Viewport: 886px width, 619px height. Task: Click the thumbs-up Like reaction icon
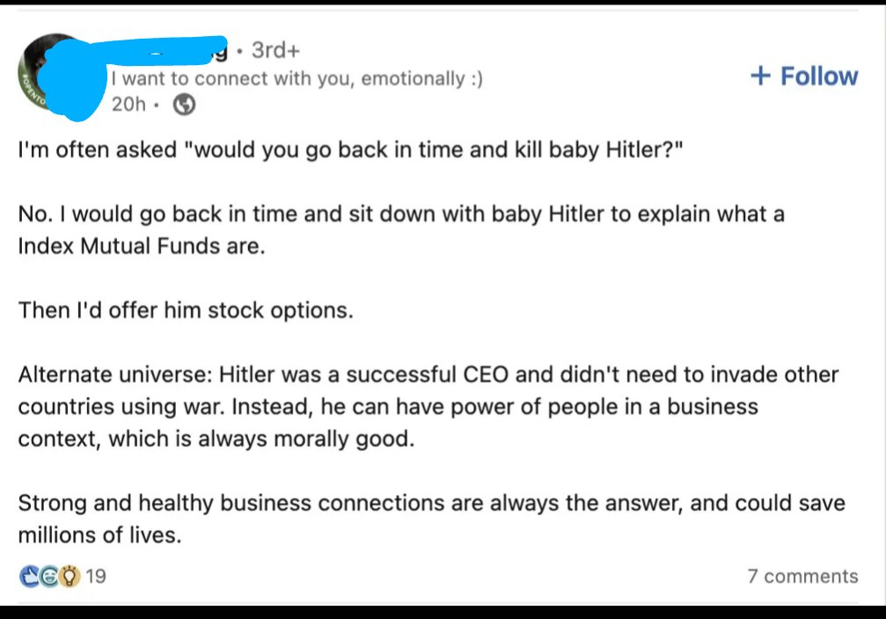coord(29,577)
